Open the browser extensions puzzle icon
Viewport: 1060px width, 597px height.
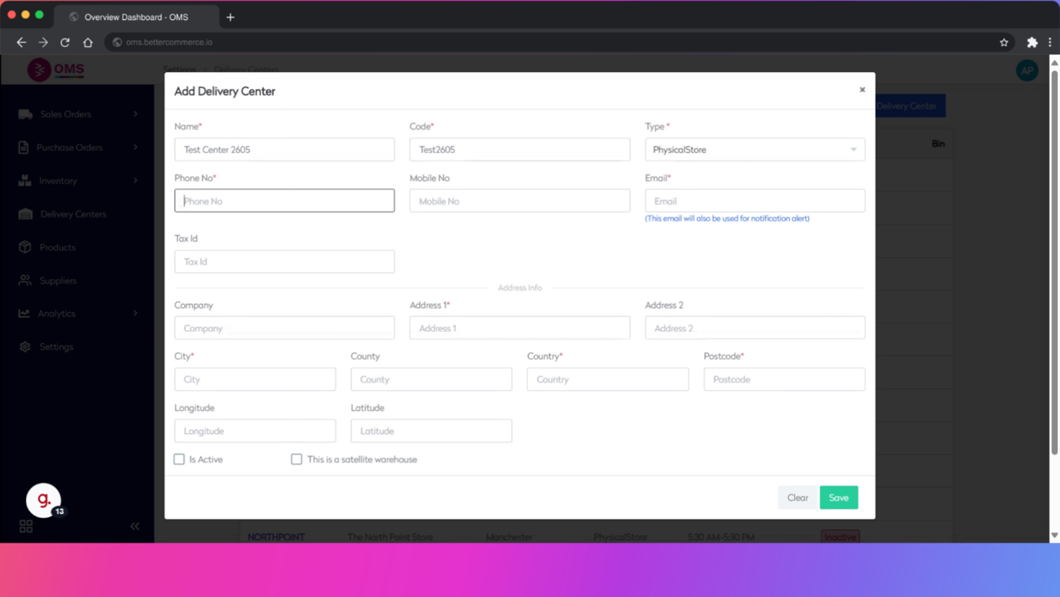click(x=1032, y=42)
